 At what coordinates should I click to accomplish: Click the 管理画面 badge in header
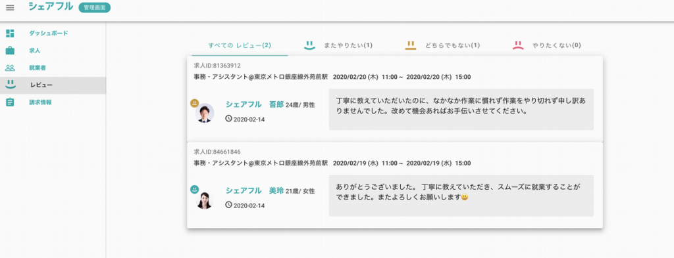(x=95, y=8)
